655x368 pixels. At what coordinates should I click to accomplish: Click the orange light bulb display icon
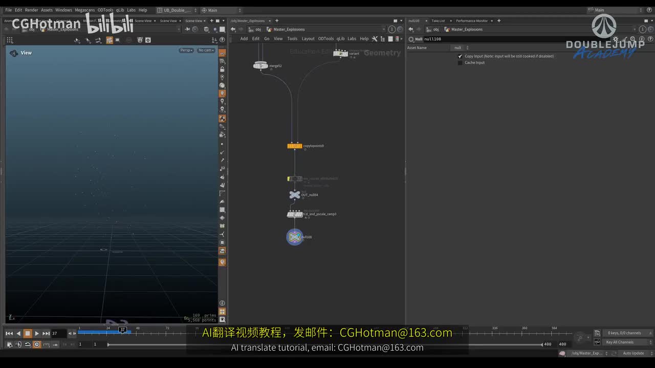222,94
